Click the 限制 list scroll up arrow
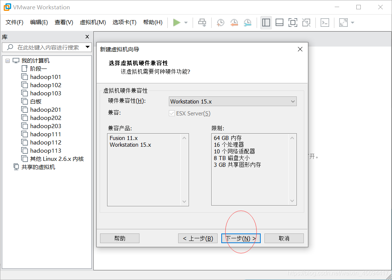The image size is (392, 280). pos(292,138)
